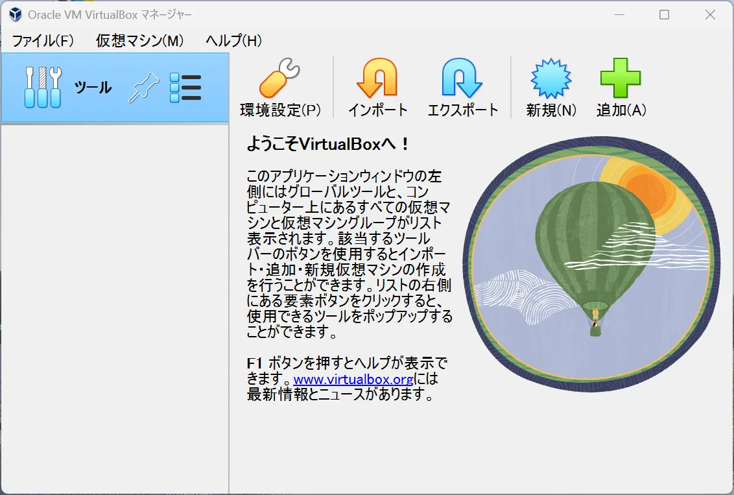Click the Tools wrench and screwdriver icon
The width and height of the screenshot is (734, 495).
43,87
